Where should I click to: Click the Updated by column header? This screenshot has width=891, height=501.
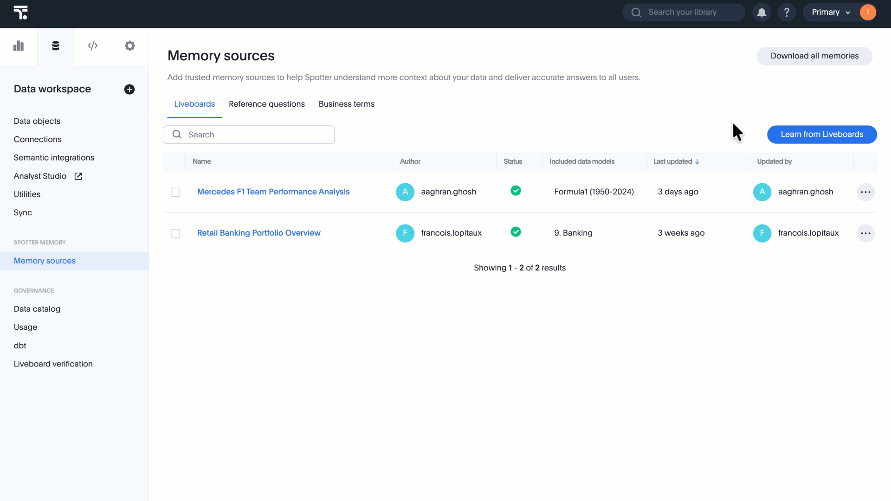tap(775, 161)
